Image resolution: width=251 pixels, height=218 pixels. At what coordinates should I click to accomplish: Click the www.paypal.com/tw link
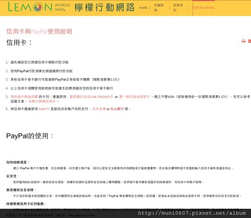tap(81, 215)
